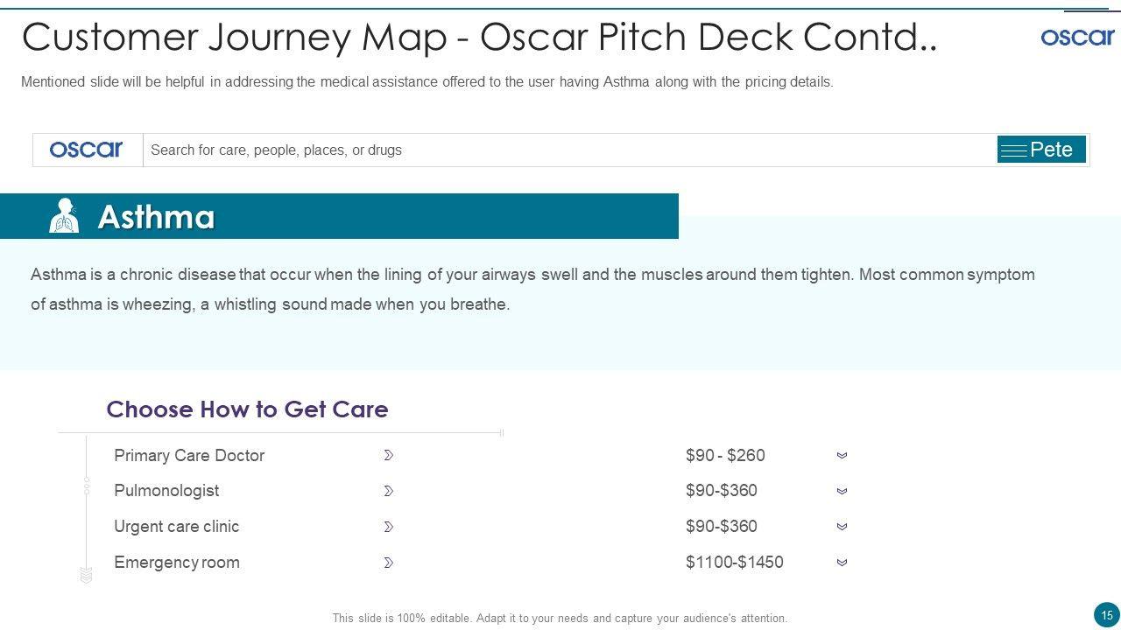The height and width of the screenshot is (630, 1121).
Task: Click the Oscar logo at top right
Action: pyautogui.click(x=1077, y=37)
